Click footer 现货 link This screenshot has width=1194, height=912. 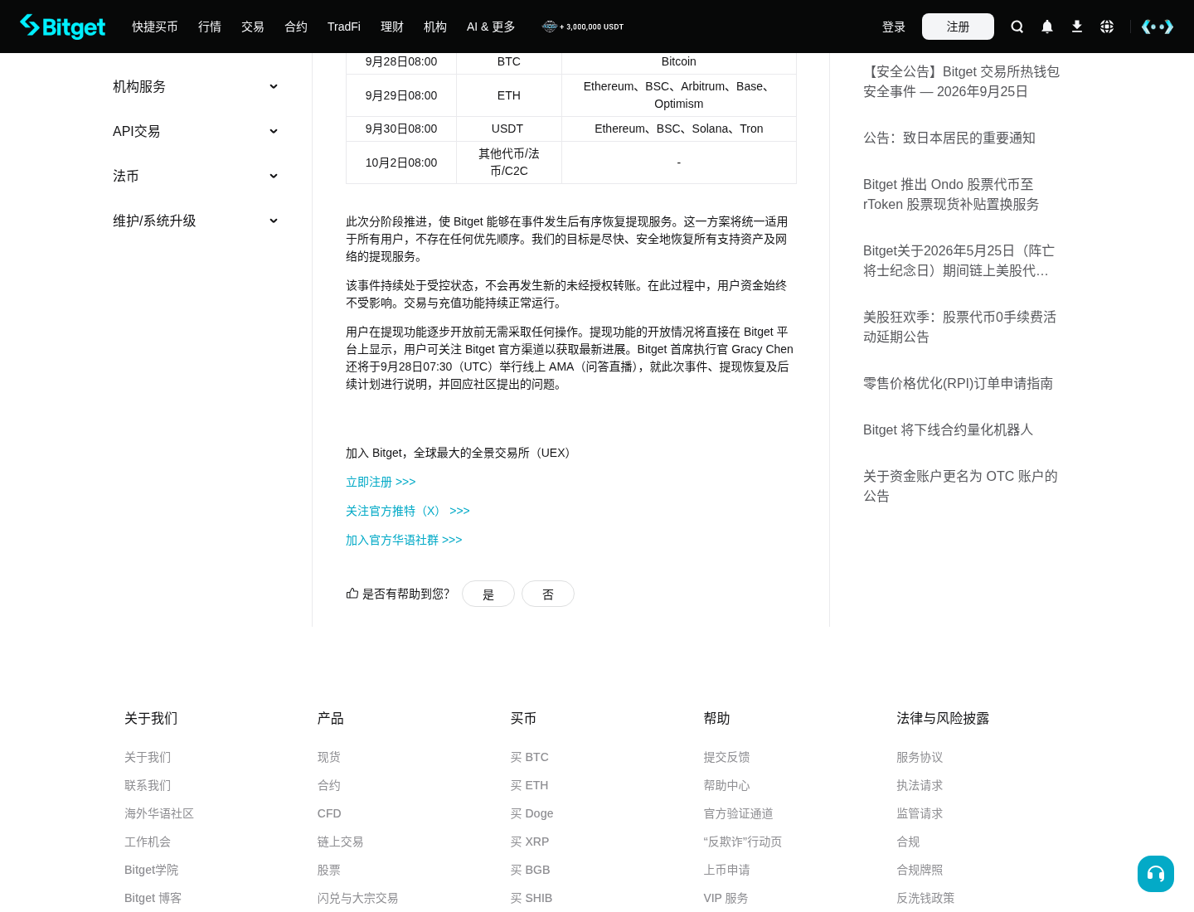click(329, 757)
